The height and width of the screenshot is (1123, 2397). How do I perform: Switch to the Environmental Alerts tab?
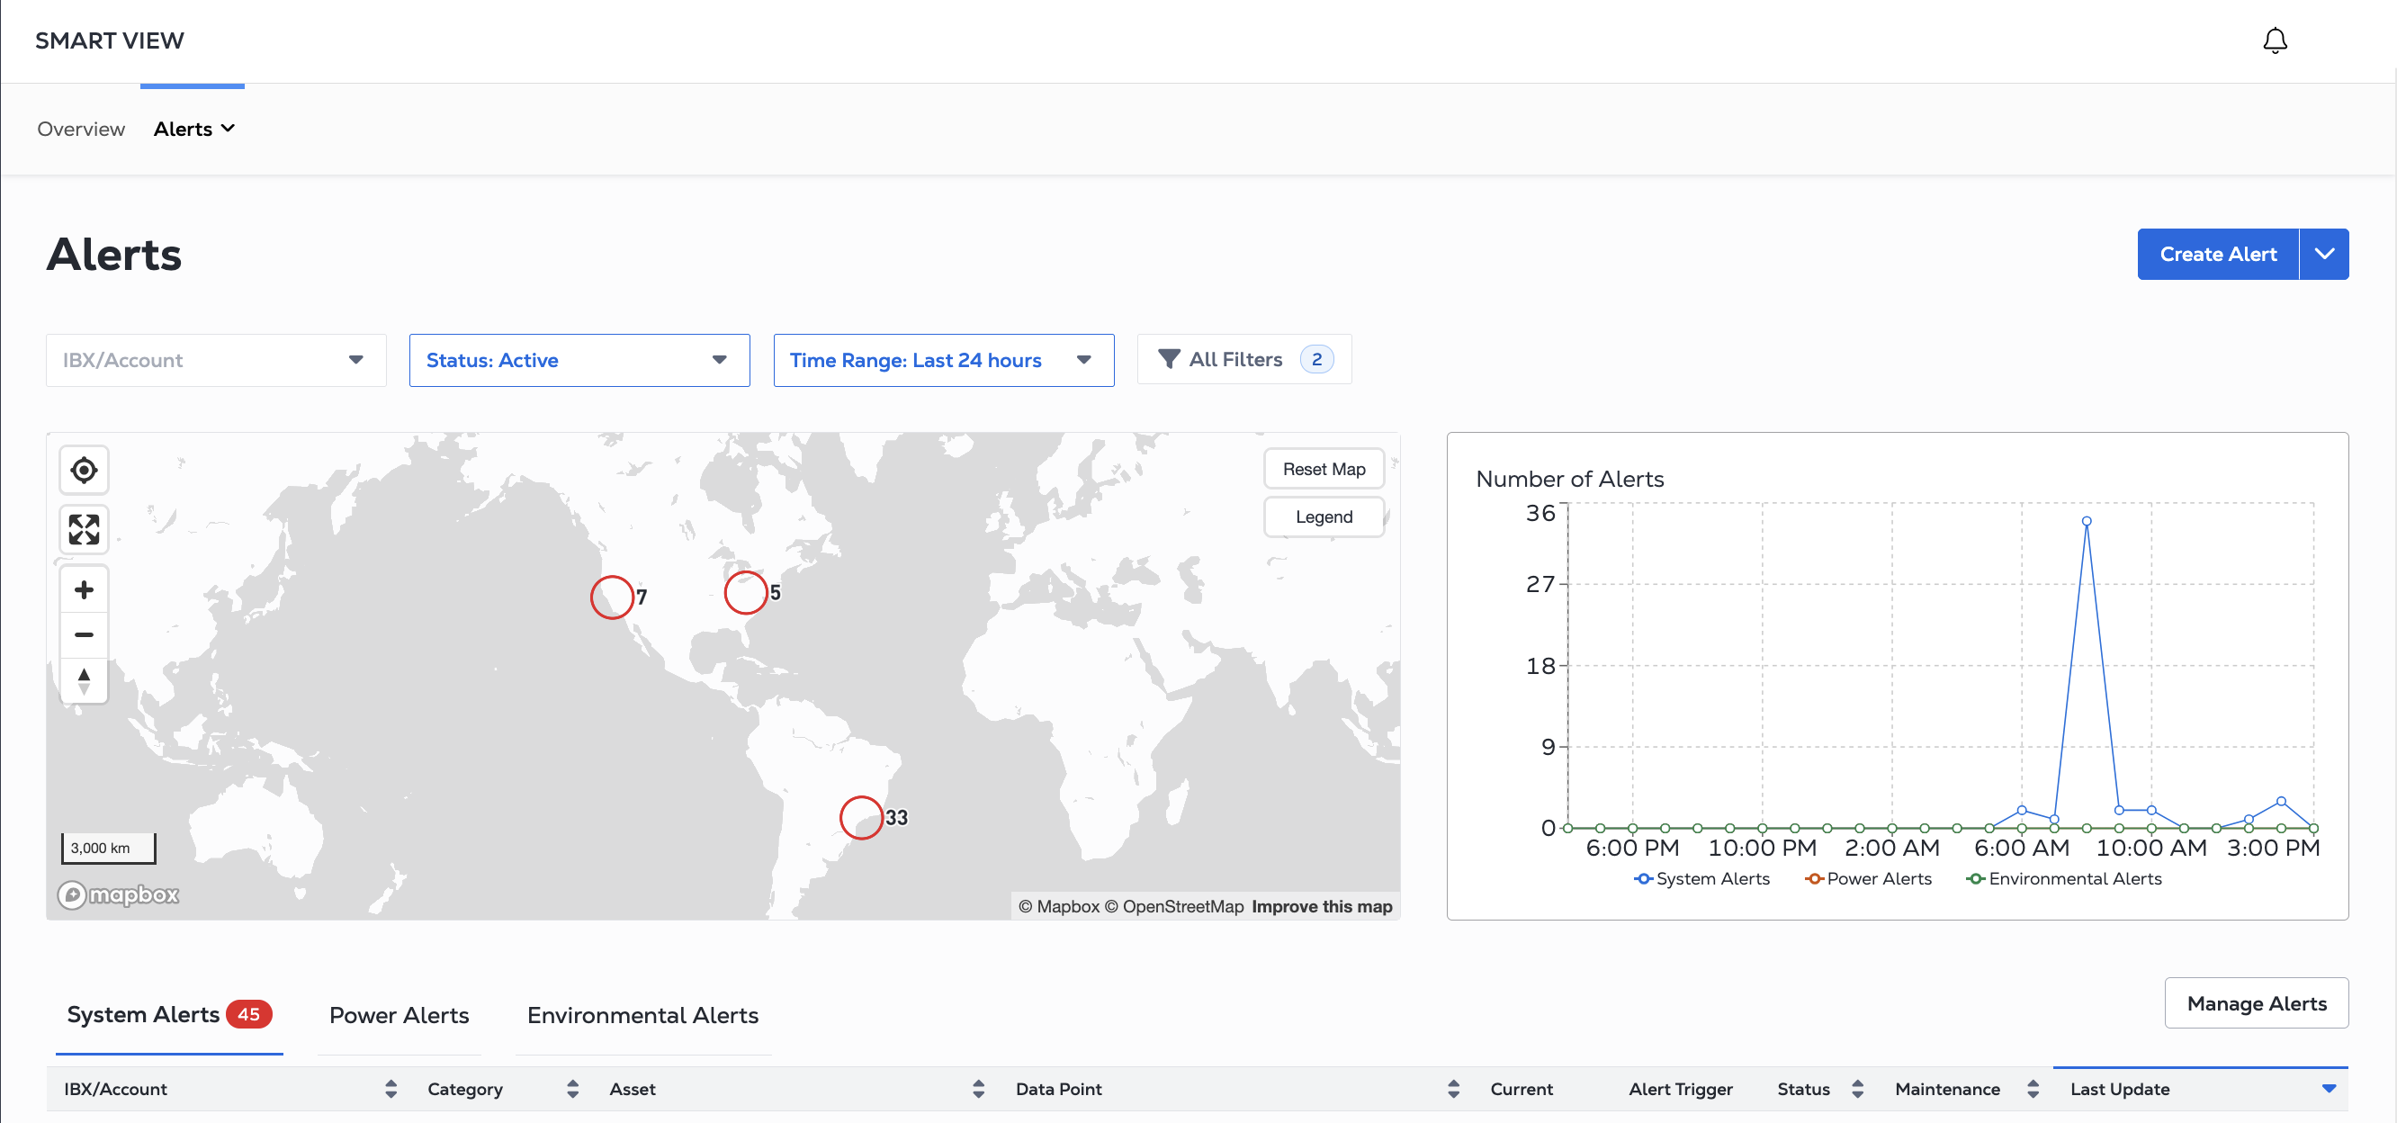pyautogui.click(x=643, y=1015)
